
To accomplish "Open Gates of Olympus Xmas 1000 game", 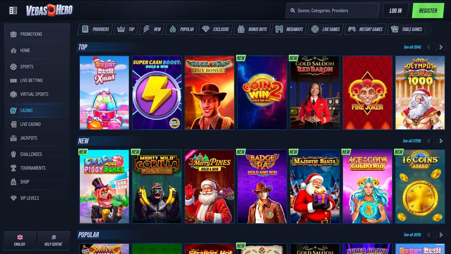I will pyautogui.click(x=420, y=93).
